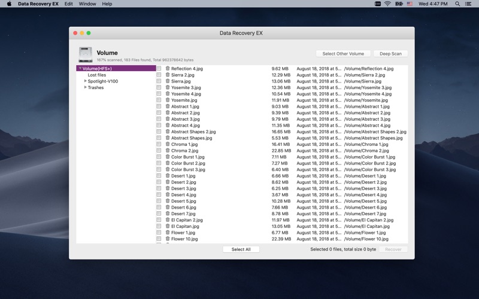The height and width of the screenshot is (299, 479).
Task: Check the box for Color Burst 2.jpg
Action: 159,163
